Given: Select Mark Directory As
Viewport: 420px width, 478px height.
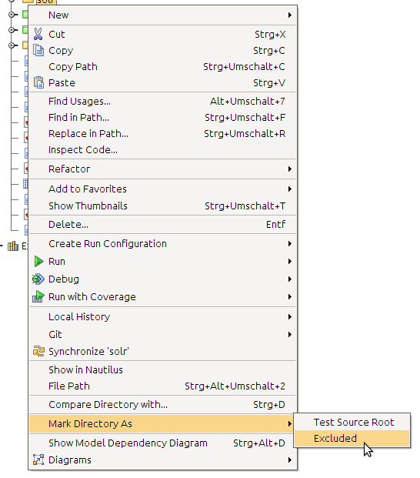Looking at the screenshot, I should tap(162, 424).
